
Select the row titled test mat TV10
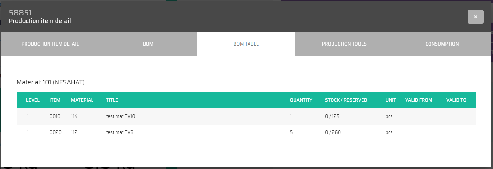pos(121,116)
